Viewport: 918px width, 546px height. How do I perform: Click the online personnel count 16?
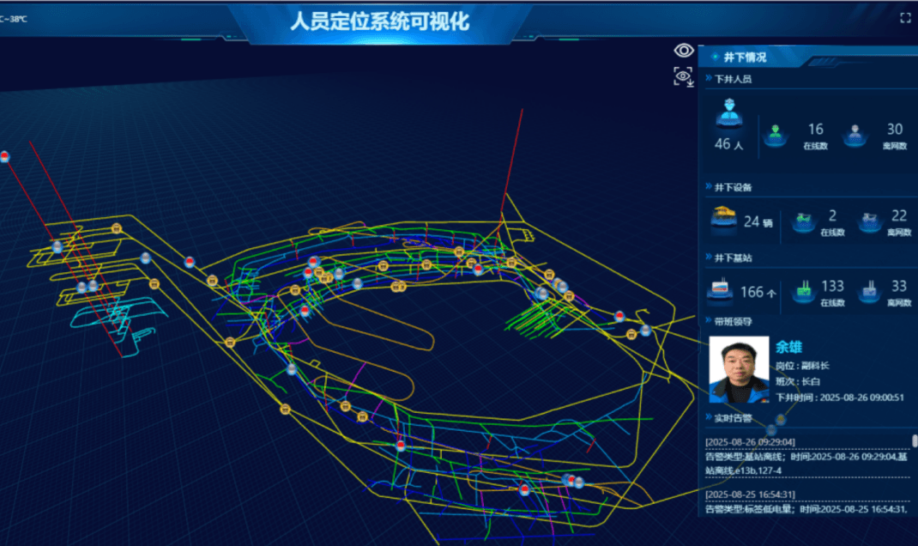click(x=816, y=129)
